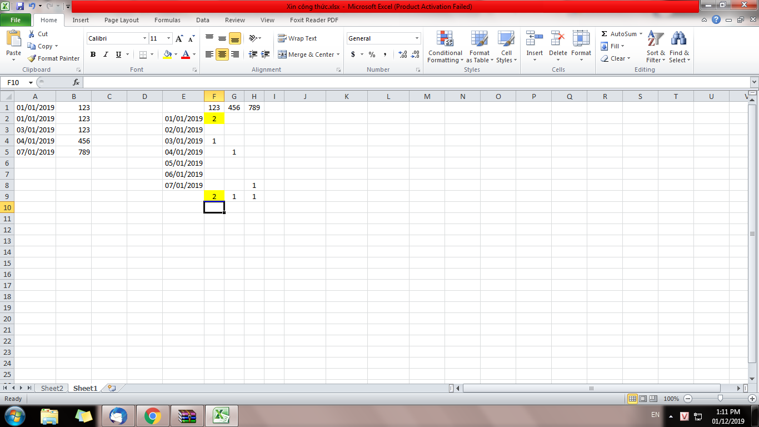Click the Find & Select binoculars icon

point(678,39)
